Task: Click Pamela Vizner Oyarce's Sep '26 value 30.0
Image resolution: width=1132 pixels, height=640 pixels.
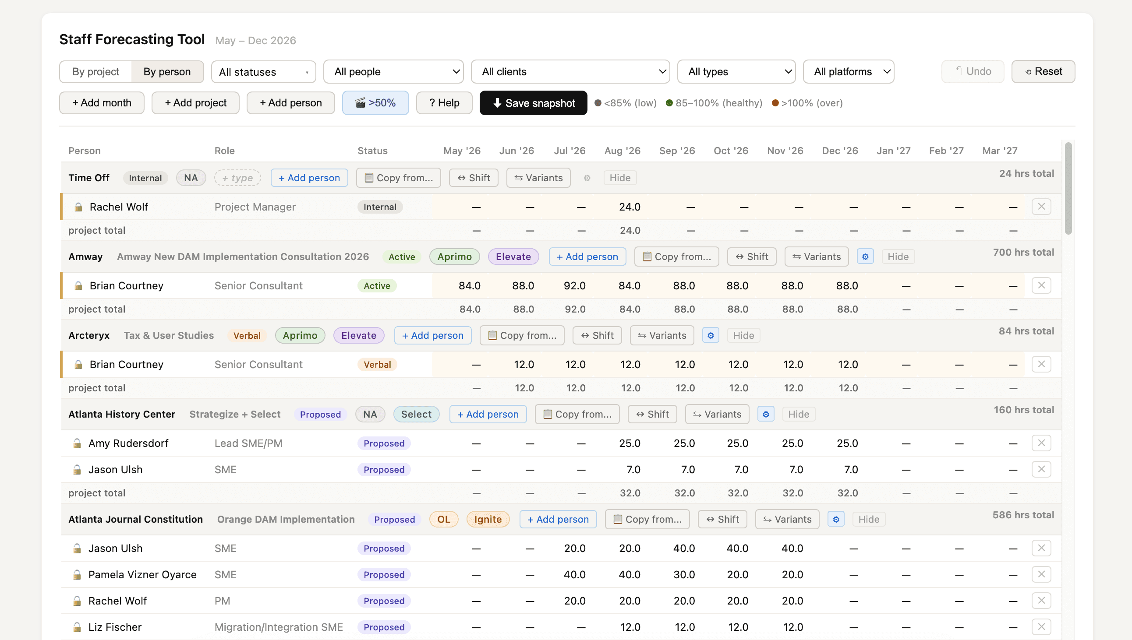Action: pyautogui.click(x=684, y=574)
